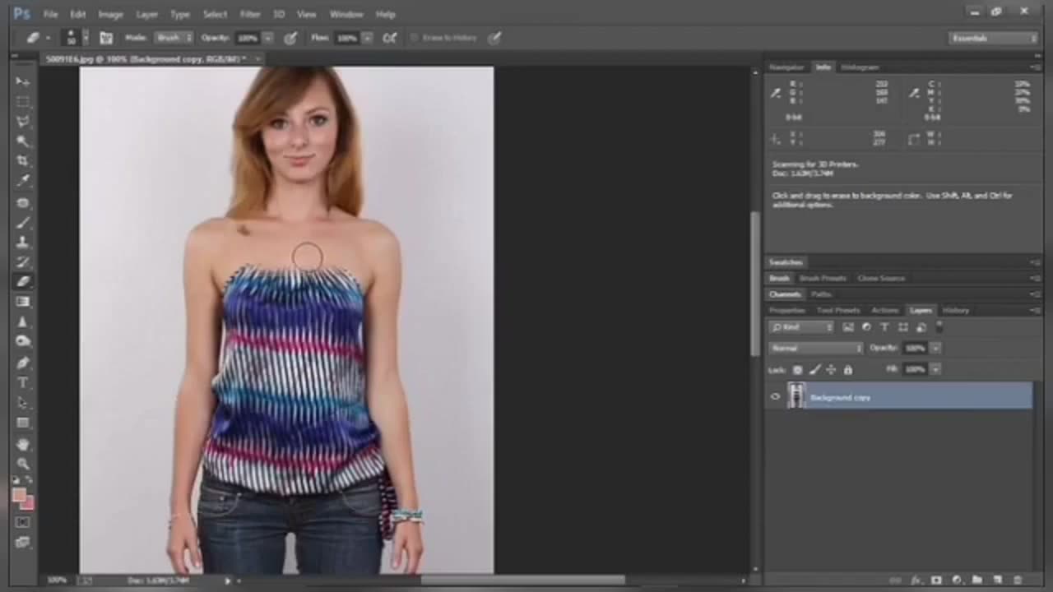
Task: Open the layer Kind filter dropdown
Action: [802, 327]
